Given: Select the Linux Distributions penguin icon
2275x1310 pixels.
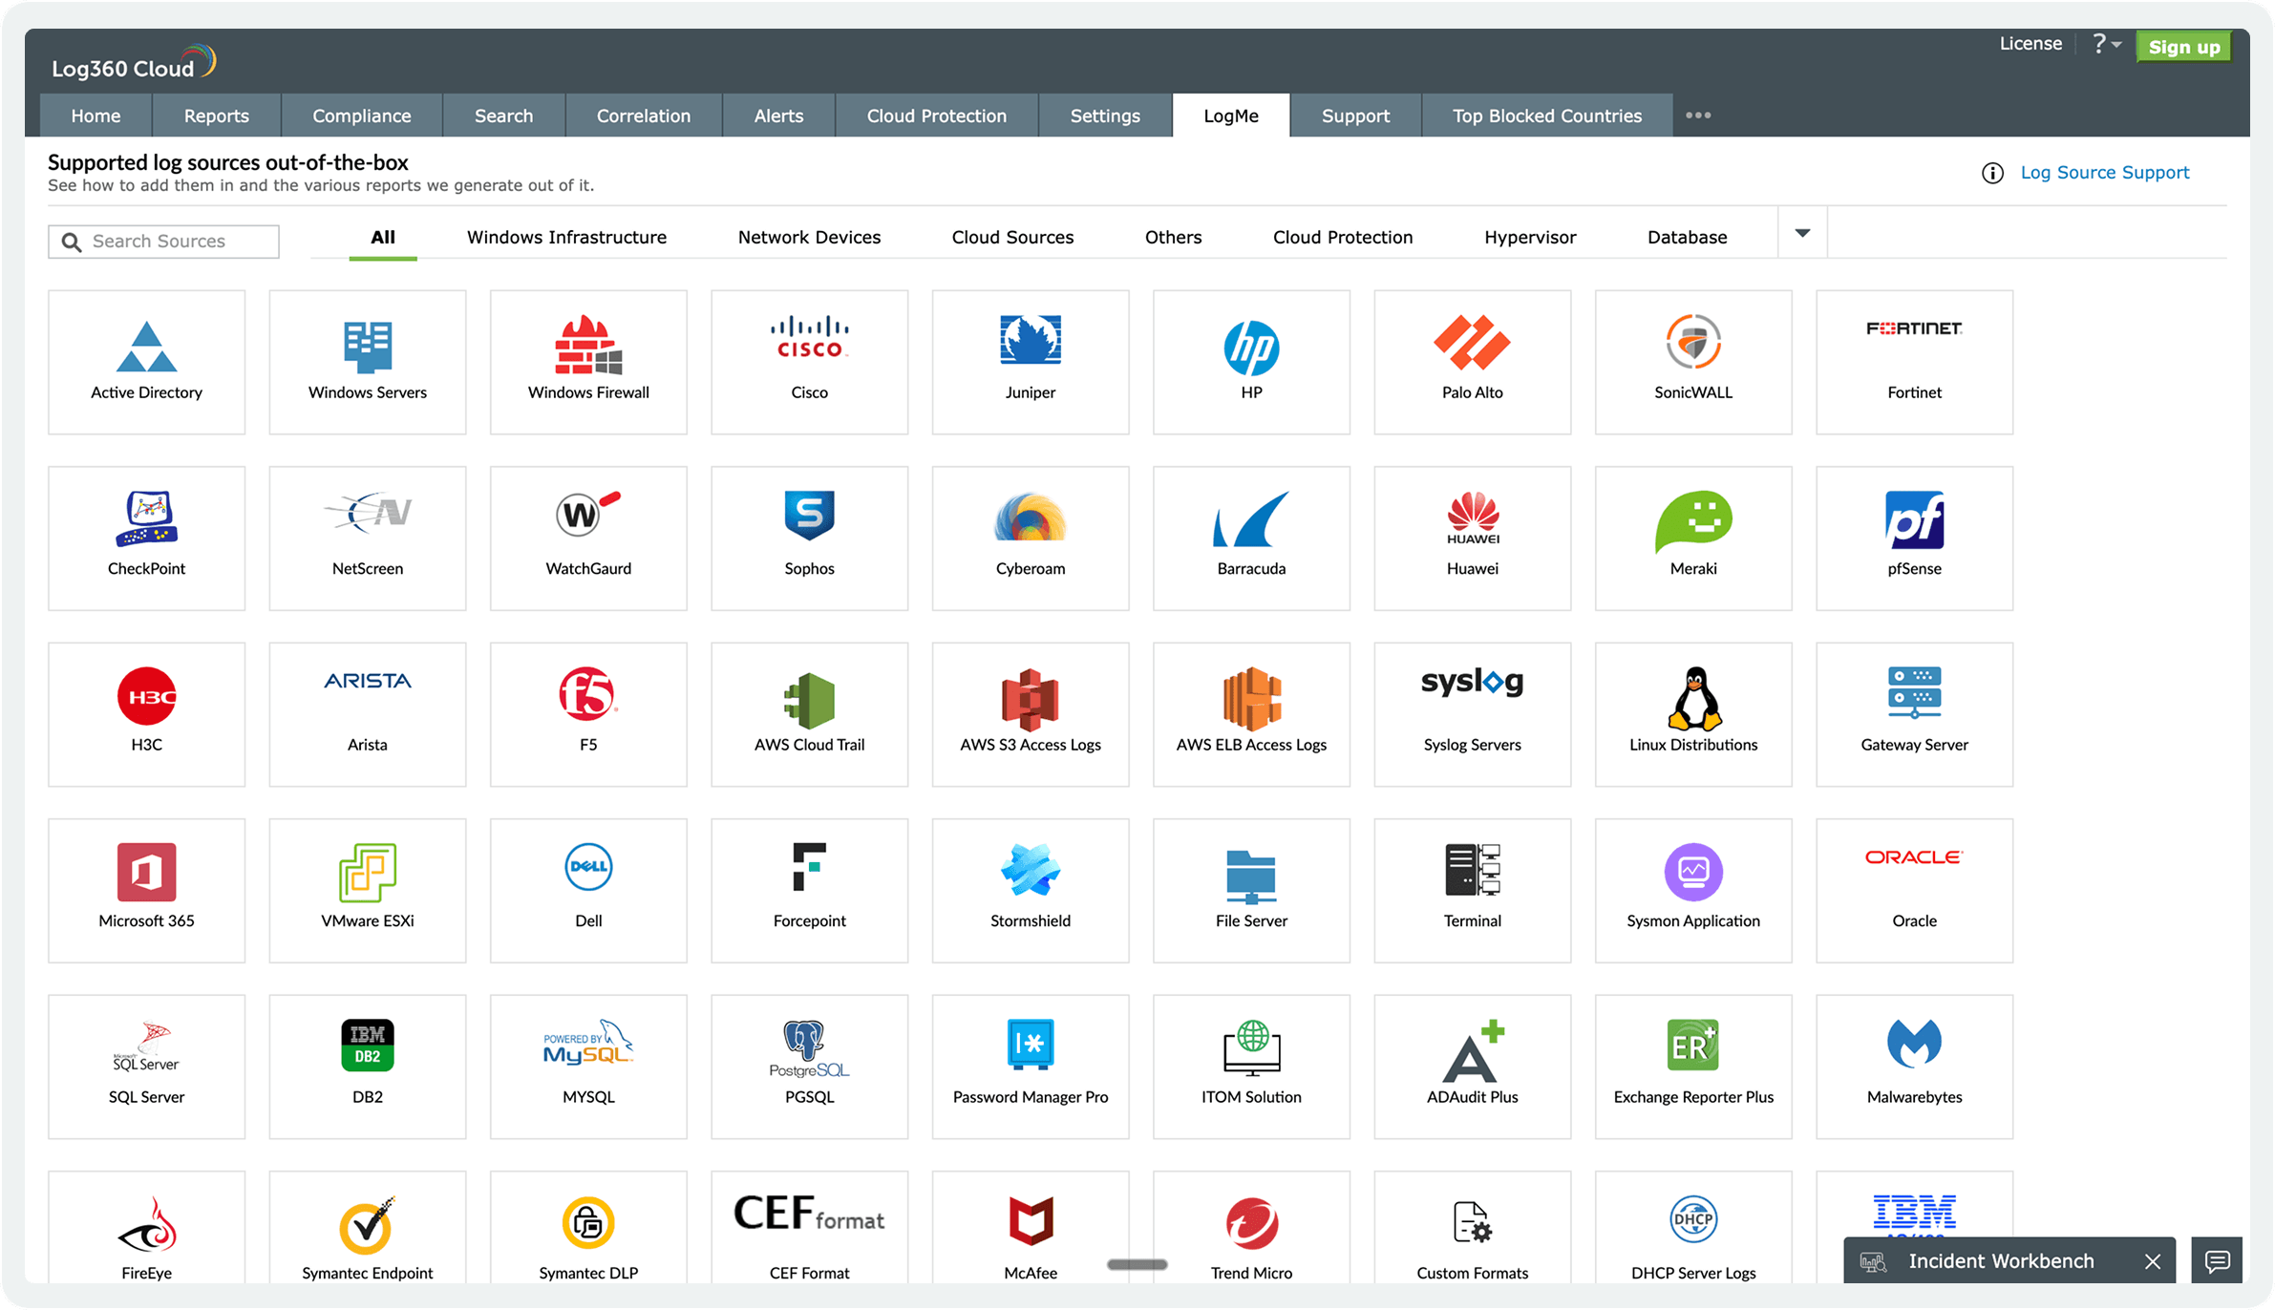Looking at the screenshot, I should pyautogui.click(x=1693, y=699).
